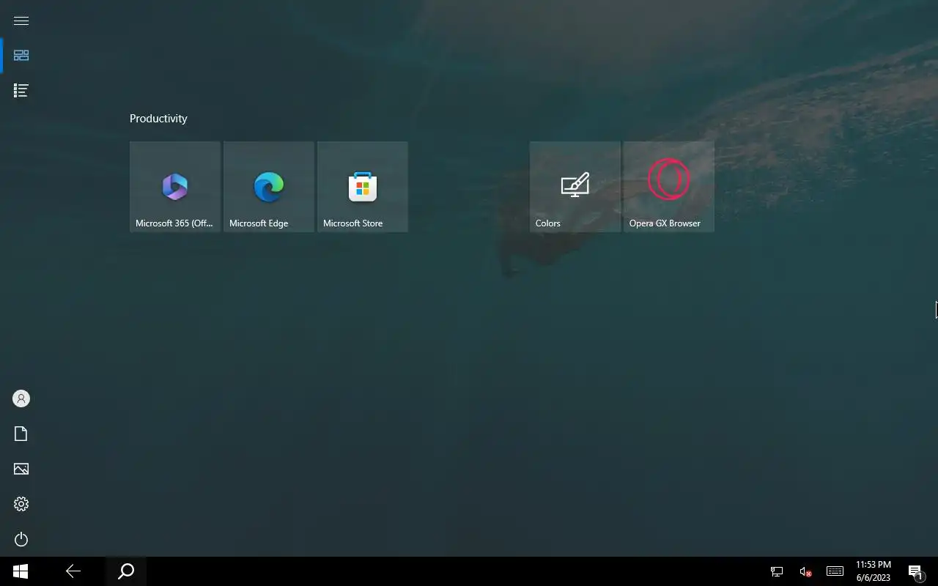This screenshot has width=938, height=586.
Task: Click the Windows Start button
Action: (x=21, y=571)
